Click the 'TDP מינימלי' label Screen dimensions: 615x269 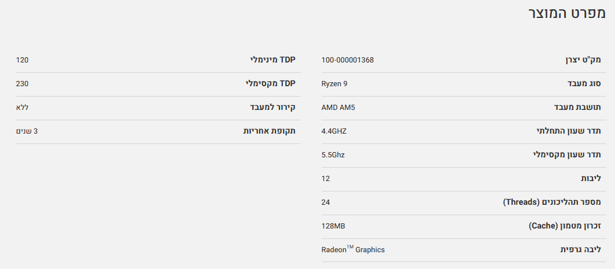point(272,60)
